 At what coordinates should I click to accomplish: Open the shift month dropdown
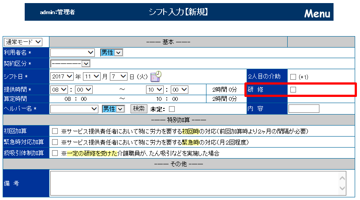tap(92, 76)
